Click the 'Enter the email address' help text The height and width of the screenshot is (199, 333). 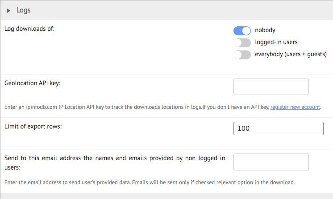tap(150, 182)
